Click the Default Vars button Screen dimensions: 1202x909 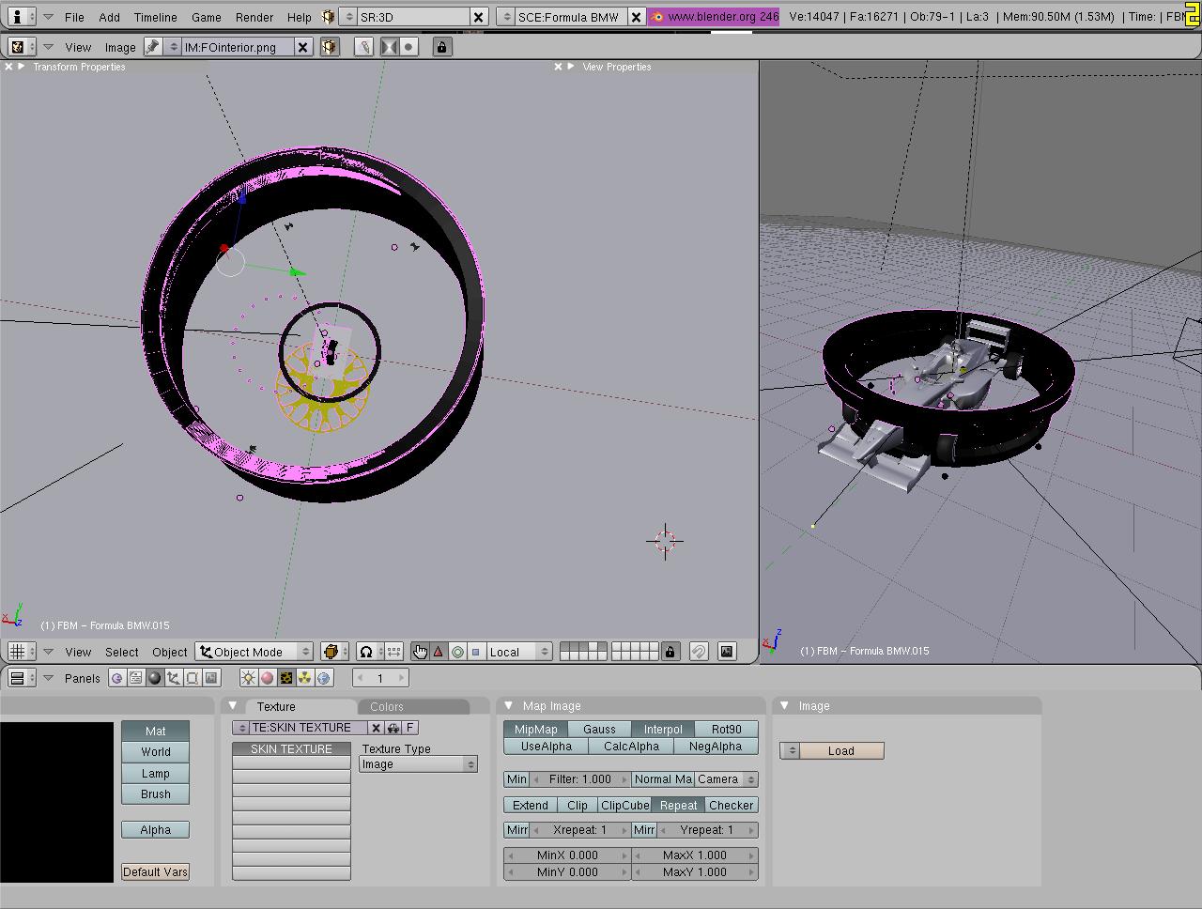155,872
